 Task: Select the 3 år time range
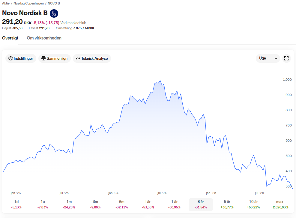pos(201,205)
